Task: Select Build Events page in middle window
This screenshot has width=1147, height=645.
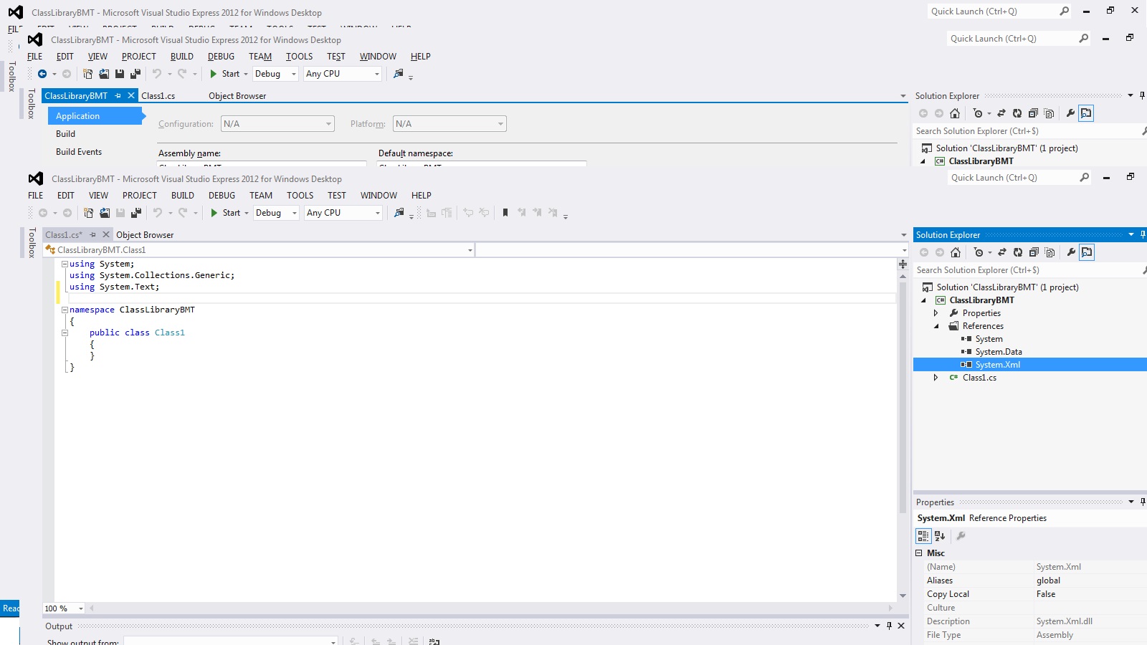Action: tap(79, 152)
